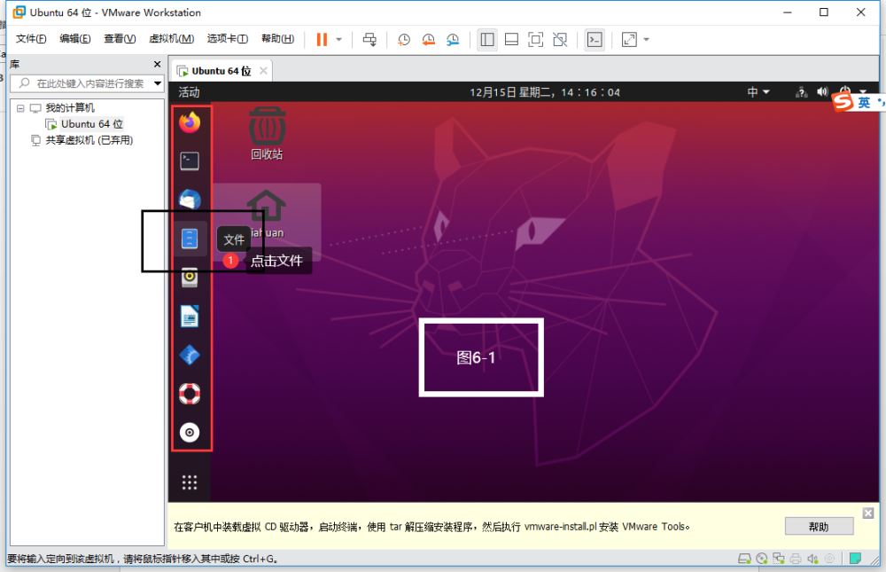Open the 文件(F) menu
This screenshot has height=572, width=886.
pyautogui.click(x=30, y=38)
